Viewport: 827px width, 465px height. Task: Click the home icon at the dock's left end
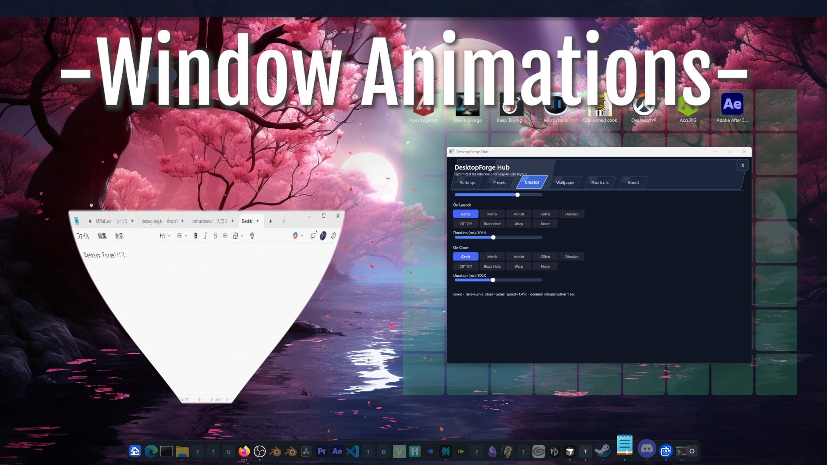(135, 451)
